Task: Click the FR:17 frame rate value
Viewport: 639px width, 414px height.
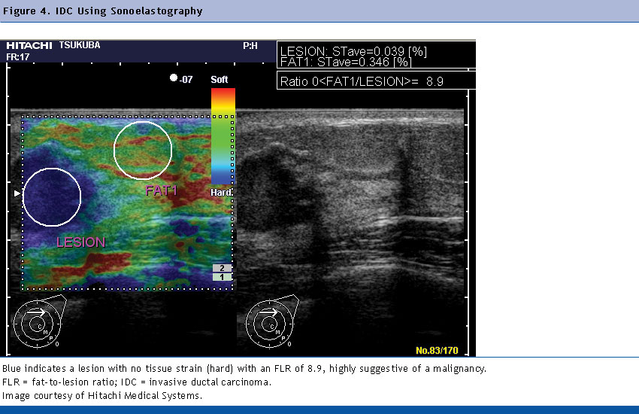Action: tap(18, 57)
